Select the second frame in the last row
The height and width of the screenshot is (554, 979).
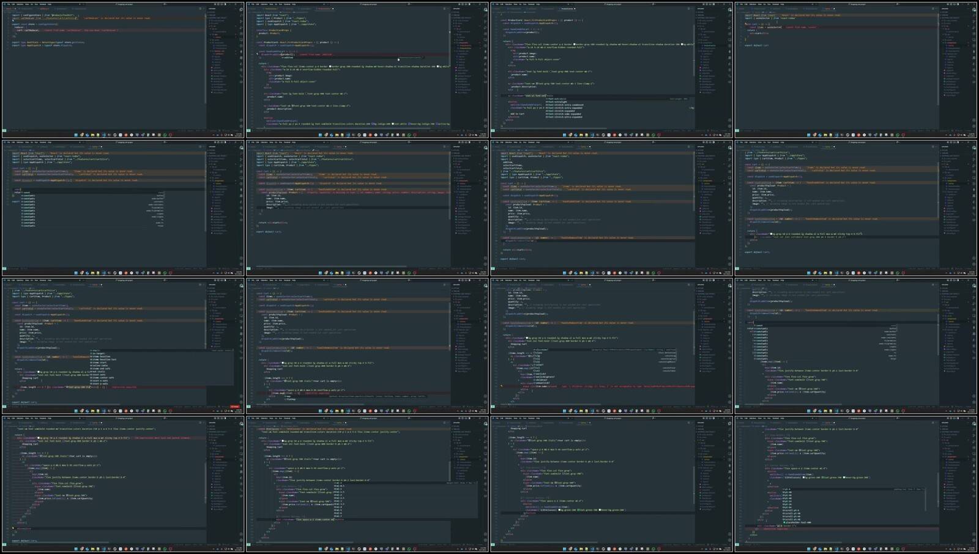(x=367, y=484)
